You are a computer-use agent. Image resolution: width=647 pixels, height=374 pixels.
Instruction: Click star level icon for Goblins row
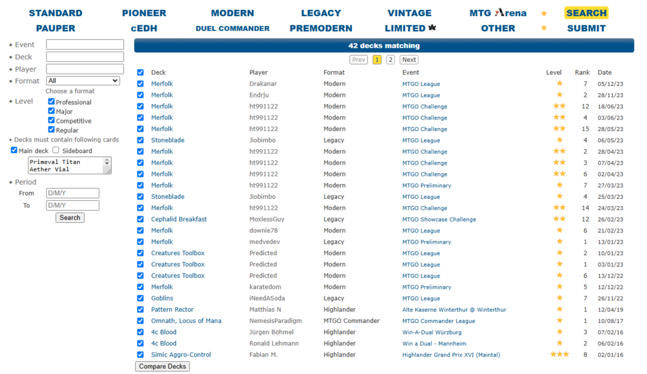559,298
